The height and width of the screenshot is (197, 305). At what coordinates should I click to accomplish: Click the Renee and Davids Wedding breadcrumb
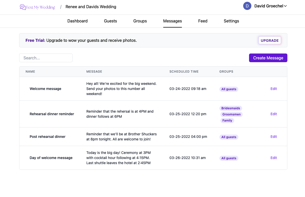click(91, 7)
